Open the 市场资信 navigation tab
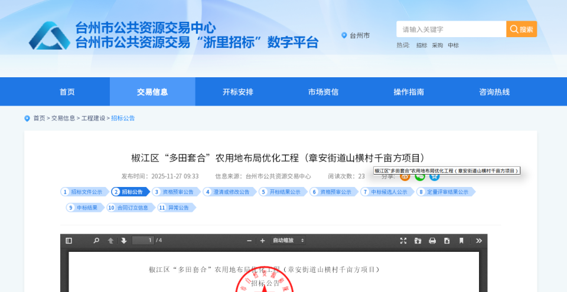Screen dimensions: 567x292 pos(323,92)
